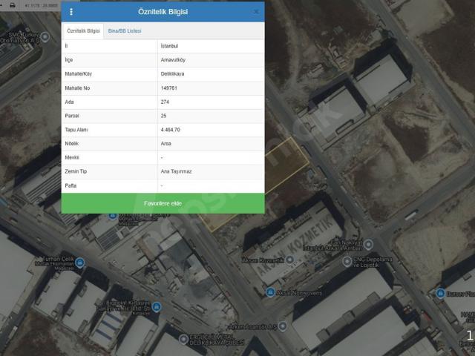The image size is (475, 356).
Task: Click the Favorilere ekle button
Action: (x=163, y=203)
